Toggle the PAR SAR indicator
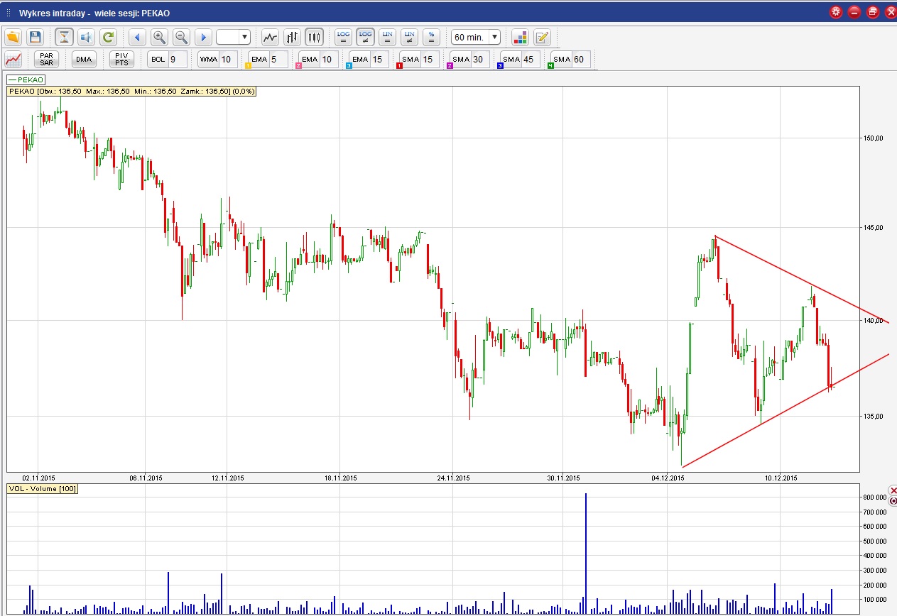Viewport: 897px width, 616px height. pos(47,59)
